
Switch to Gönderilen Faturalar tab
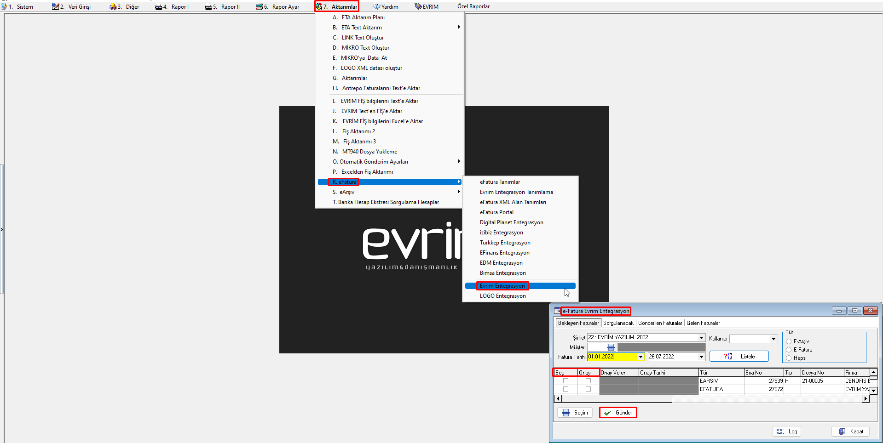[x=660, y=323]
